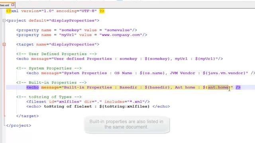255x143 pixels.
Task: Click the property line with "somekey"
Action: click(76, 30)
